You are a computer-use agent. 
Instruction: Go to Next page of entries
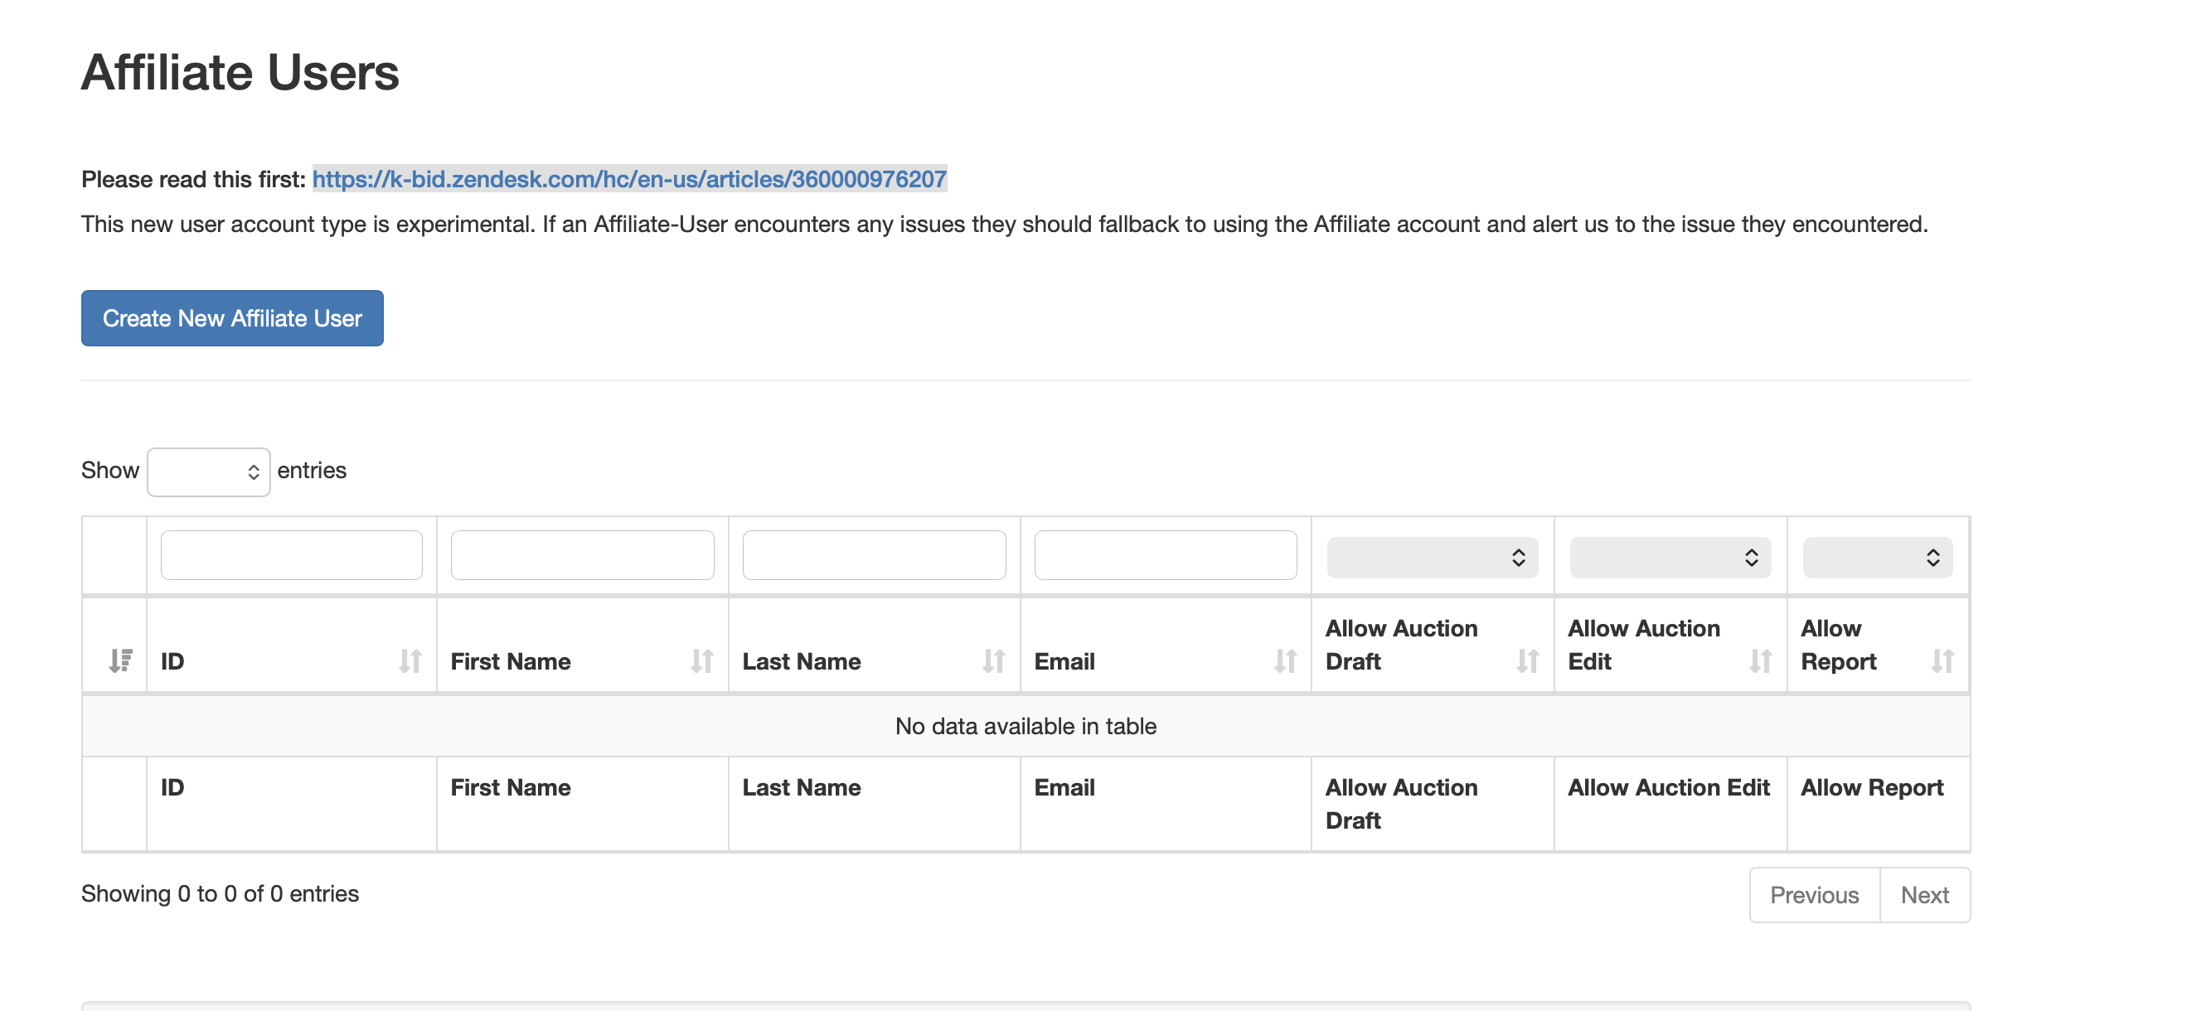[1924, 895]
